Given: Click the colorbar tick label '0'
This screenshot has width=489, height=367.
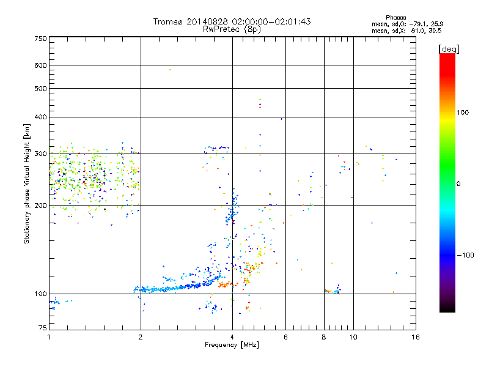Looking at the screenshot, I should pos(458,184).
